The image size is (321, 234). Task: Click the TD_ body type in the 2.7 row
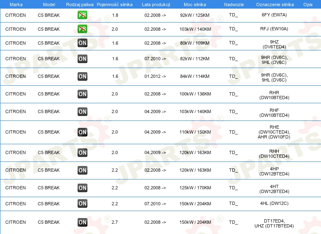click(x=234, y=222)
